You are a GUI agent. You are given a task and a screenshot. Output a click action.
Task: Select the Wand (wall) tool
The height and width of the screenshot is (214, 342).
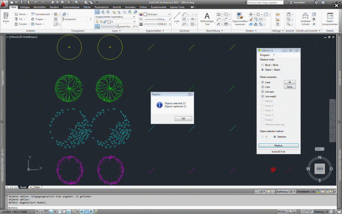point(20,14)
